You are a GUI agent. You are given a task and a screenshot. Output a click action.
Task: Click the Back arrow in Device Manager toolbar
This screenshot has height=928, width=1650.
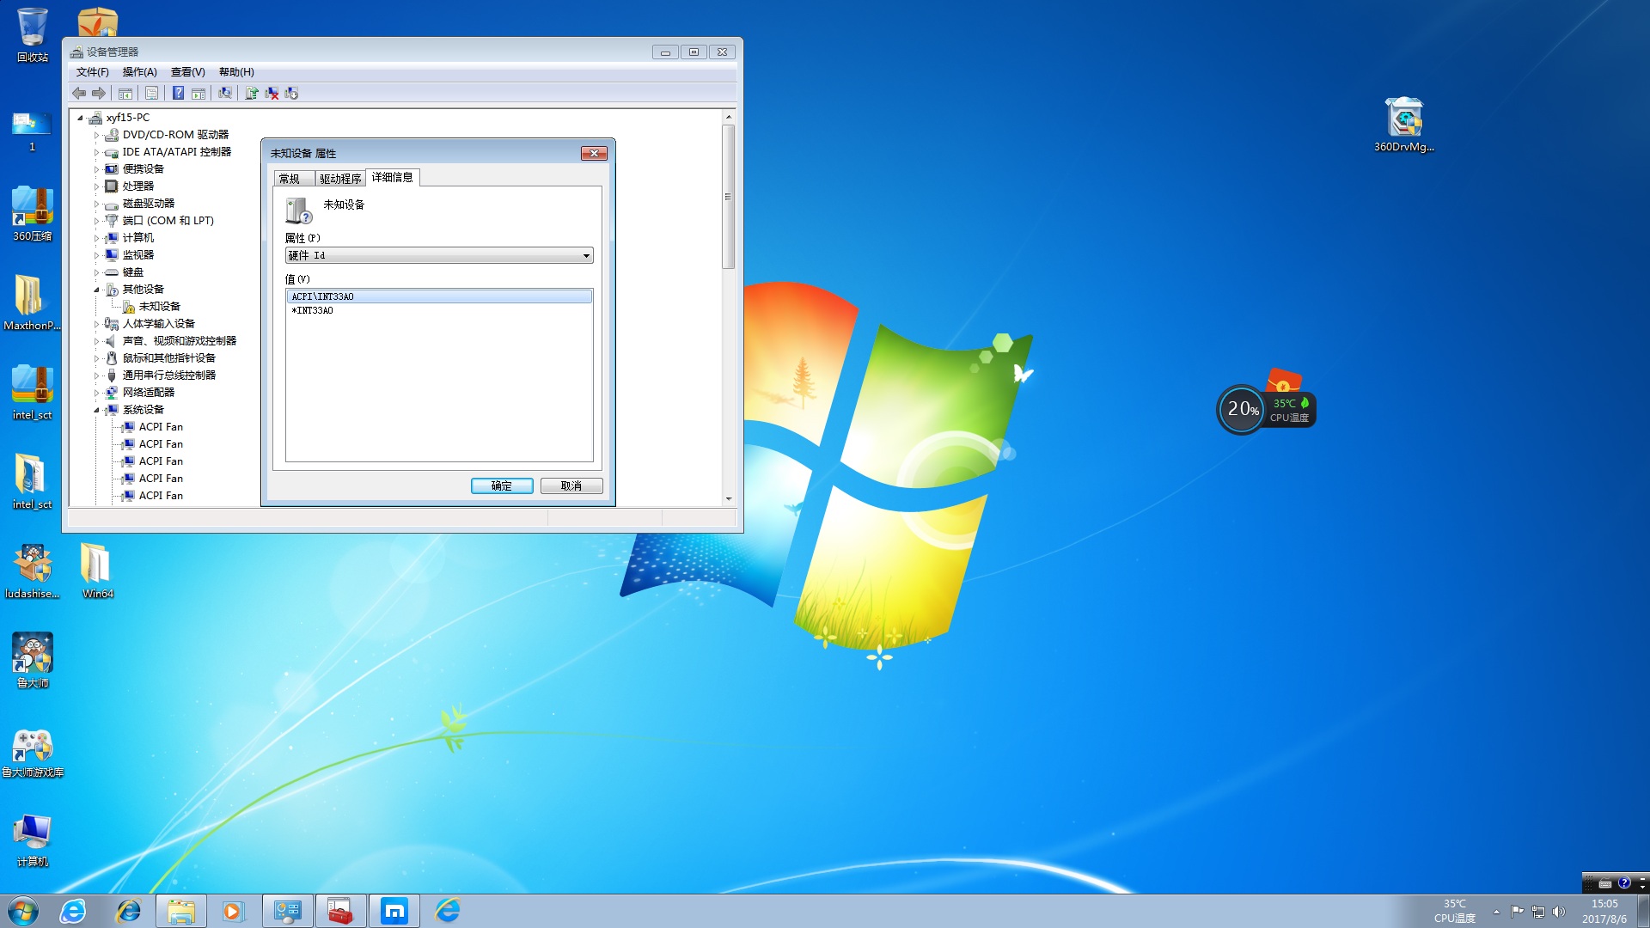pos(79,93)
